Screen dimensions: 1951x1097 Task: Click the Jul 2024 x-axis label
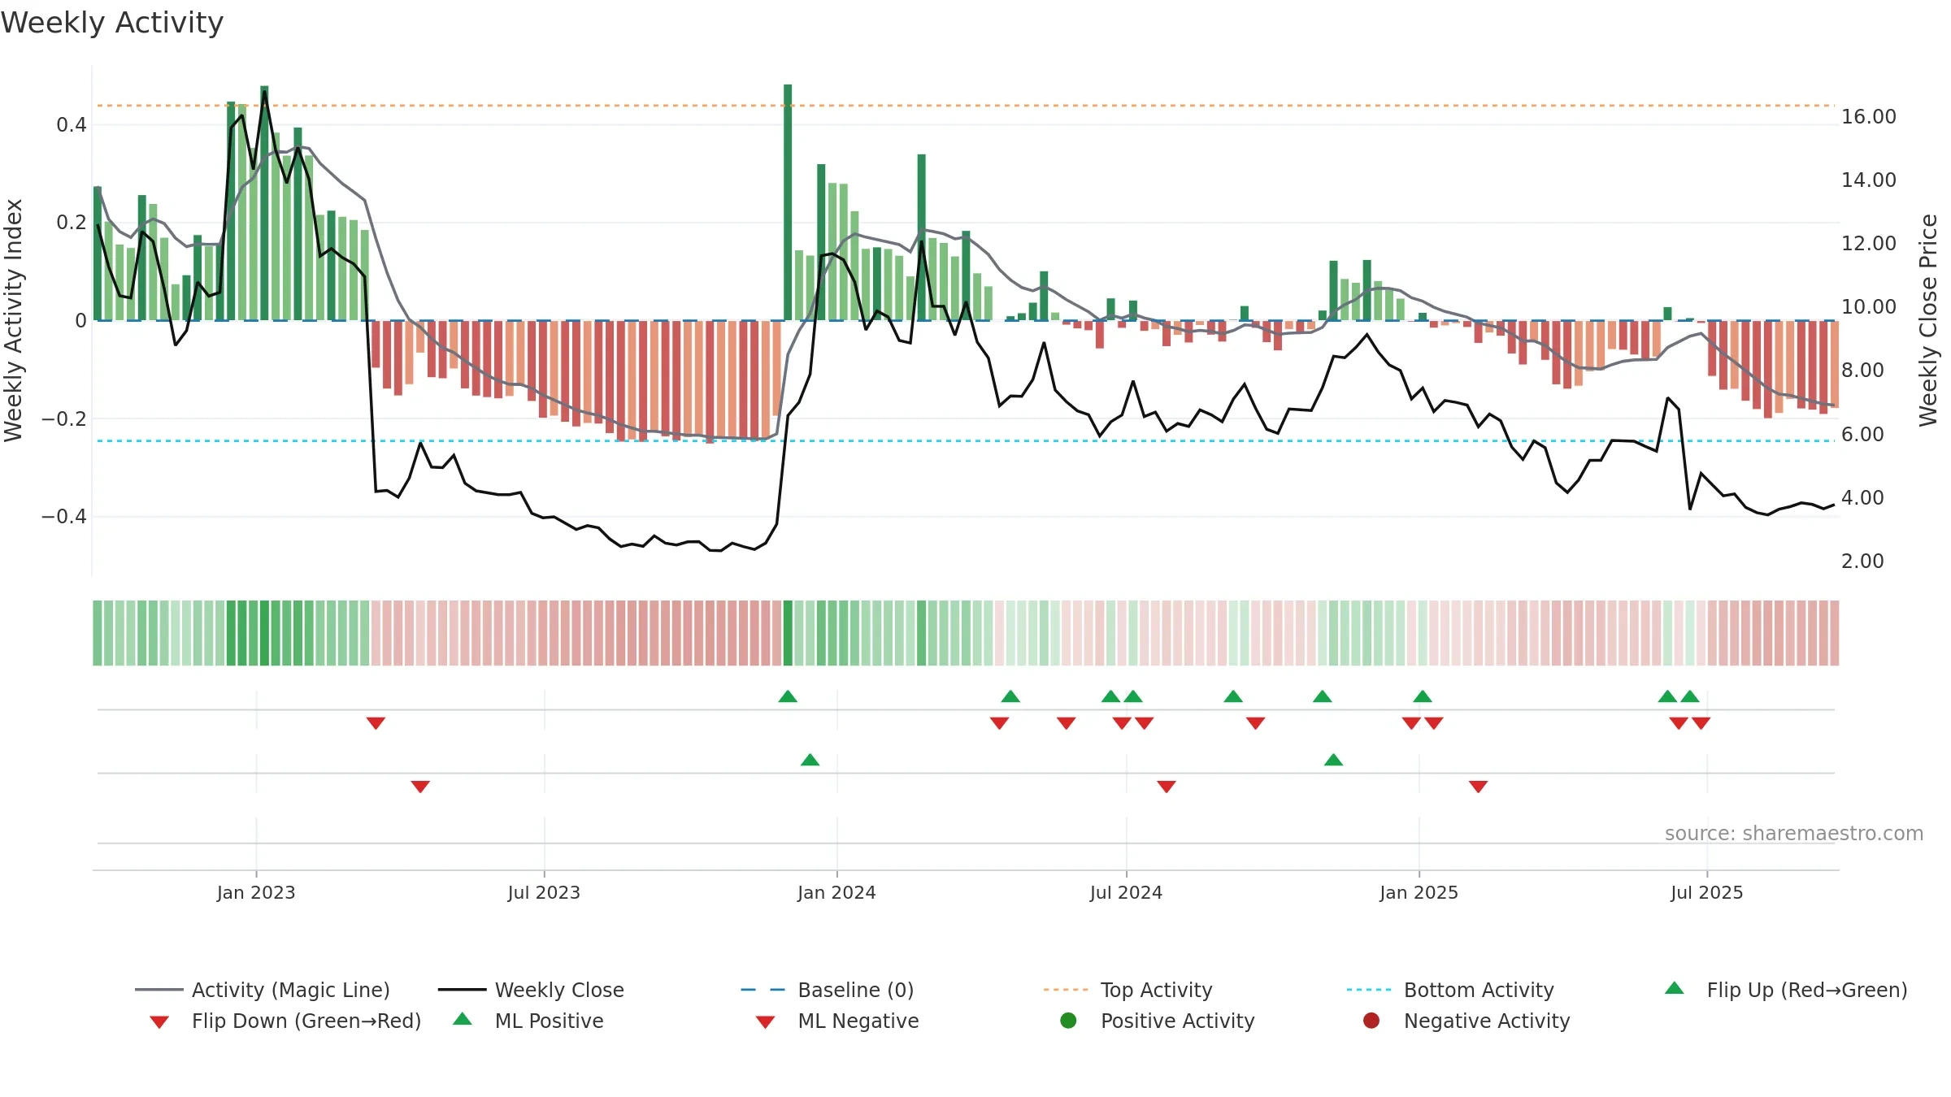pos(1126,893)
